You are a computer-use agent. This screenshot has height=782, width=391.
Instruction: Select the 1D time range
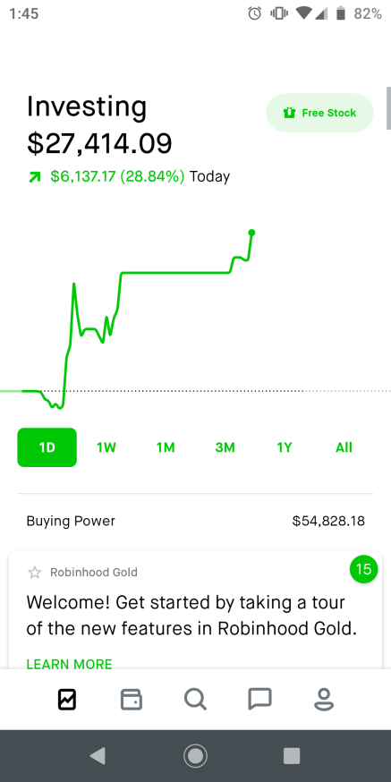[x=47, y=447]
